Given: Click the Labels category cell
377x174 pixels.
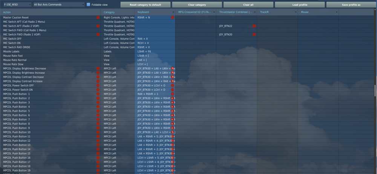Looking at the screenshot, I should coord(118,51).
